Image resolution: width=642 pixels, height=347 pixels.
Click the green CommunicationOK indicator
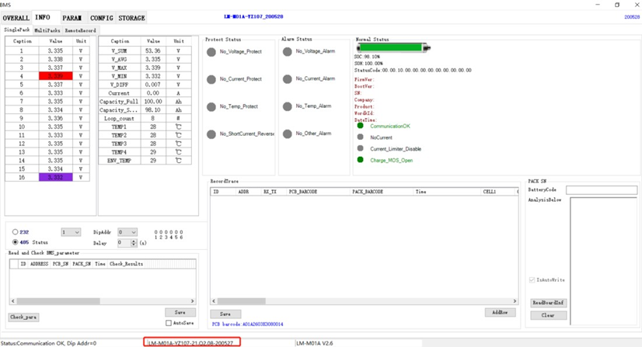point(360,126)
